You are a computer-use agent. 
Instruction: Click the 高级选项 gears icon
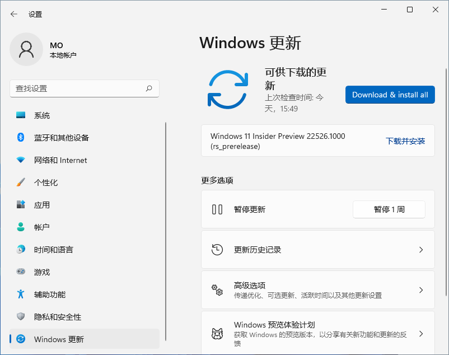(x=217, y=290)
